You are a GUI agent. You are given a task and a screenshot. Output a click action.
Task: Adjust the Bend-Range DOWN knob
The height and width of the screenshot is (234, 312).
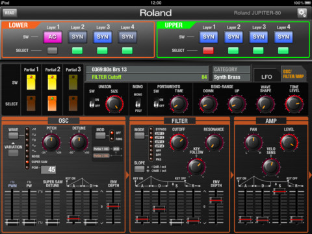point(208,104)
